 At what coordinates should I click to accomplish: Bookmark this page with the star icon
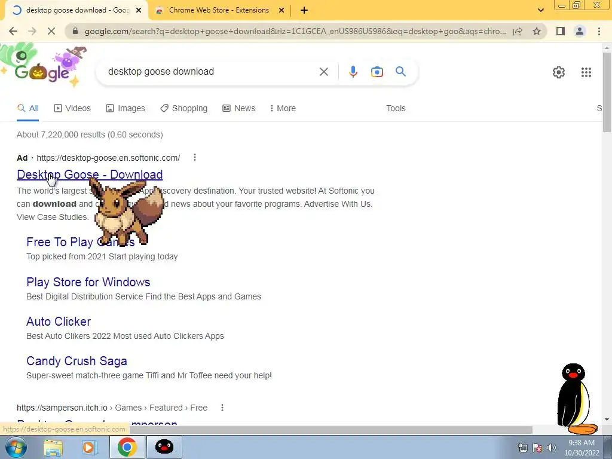pyautogui.click(x=537, y=31)
